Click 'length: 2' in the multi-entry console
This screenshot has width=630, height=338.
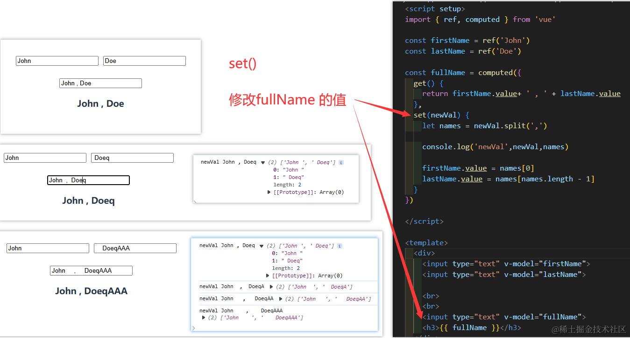tap(286, 268)
